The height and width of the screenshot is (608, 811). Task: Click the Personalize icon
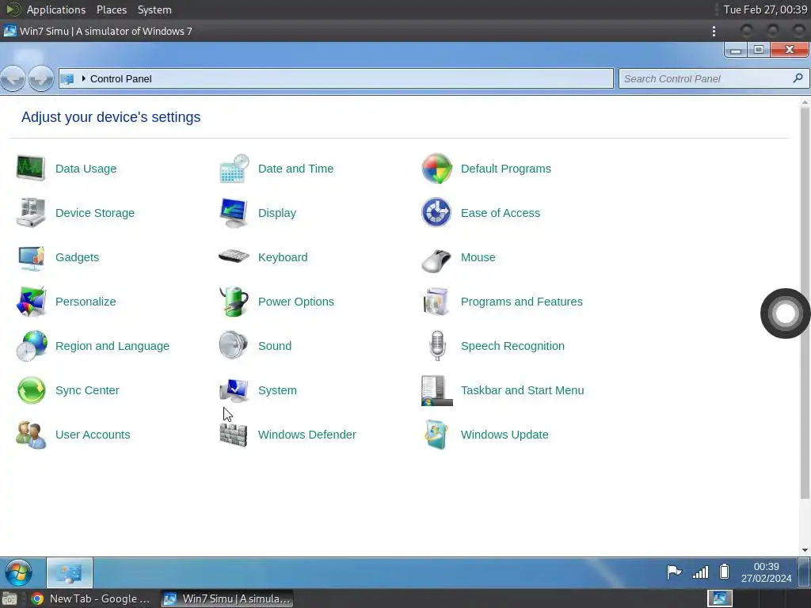(x=31, y=302)
